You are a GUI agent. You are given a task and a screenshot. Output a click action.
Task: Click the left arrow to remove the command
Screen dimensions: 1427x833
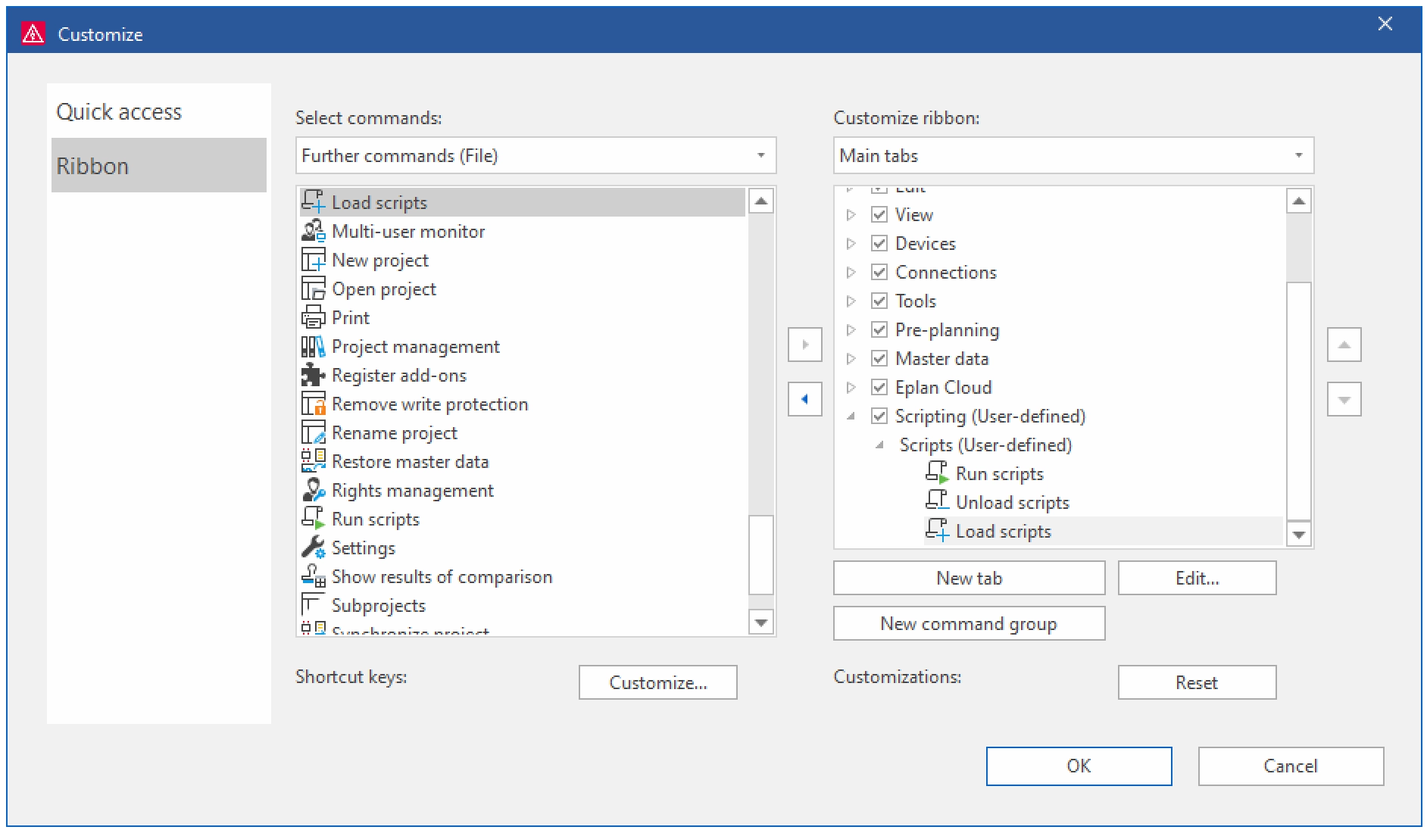tap(804, 399)
